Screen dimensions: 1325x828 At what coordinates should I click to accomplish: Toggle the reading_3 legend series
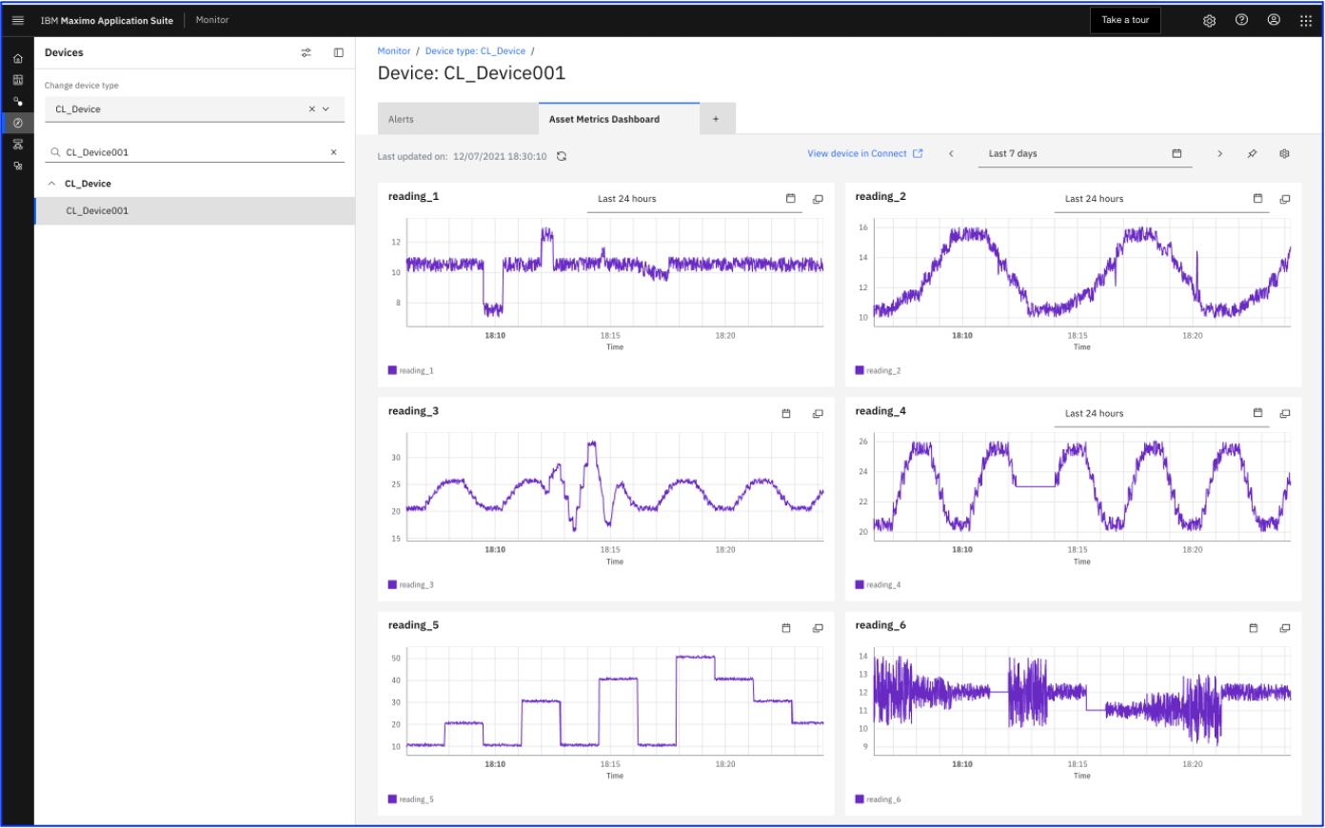coord(411,585)
